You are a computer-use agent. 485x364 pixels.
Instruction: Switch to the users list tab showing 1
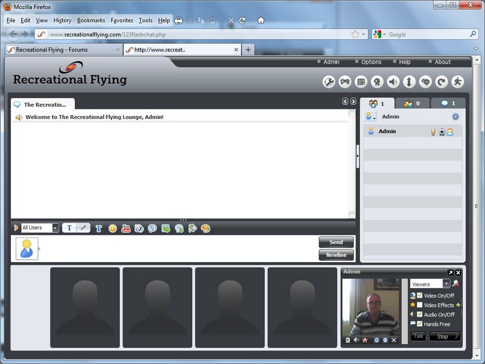tap(377, 103)
